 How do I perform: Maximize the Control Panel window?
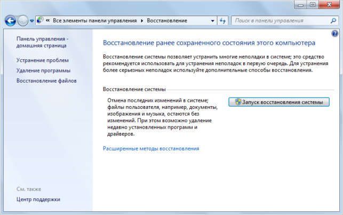(313, 5)
